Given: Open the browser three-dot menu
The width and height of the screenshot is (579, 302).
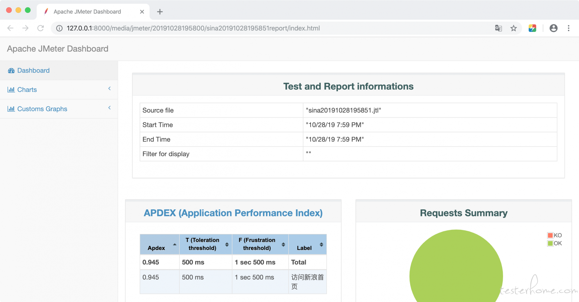Looking at the screenshot, I should point(568,28).
